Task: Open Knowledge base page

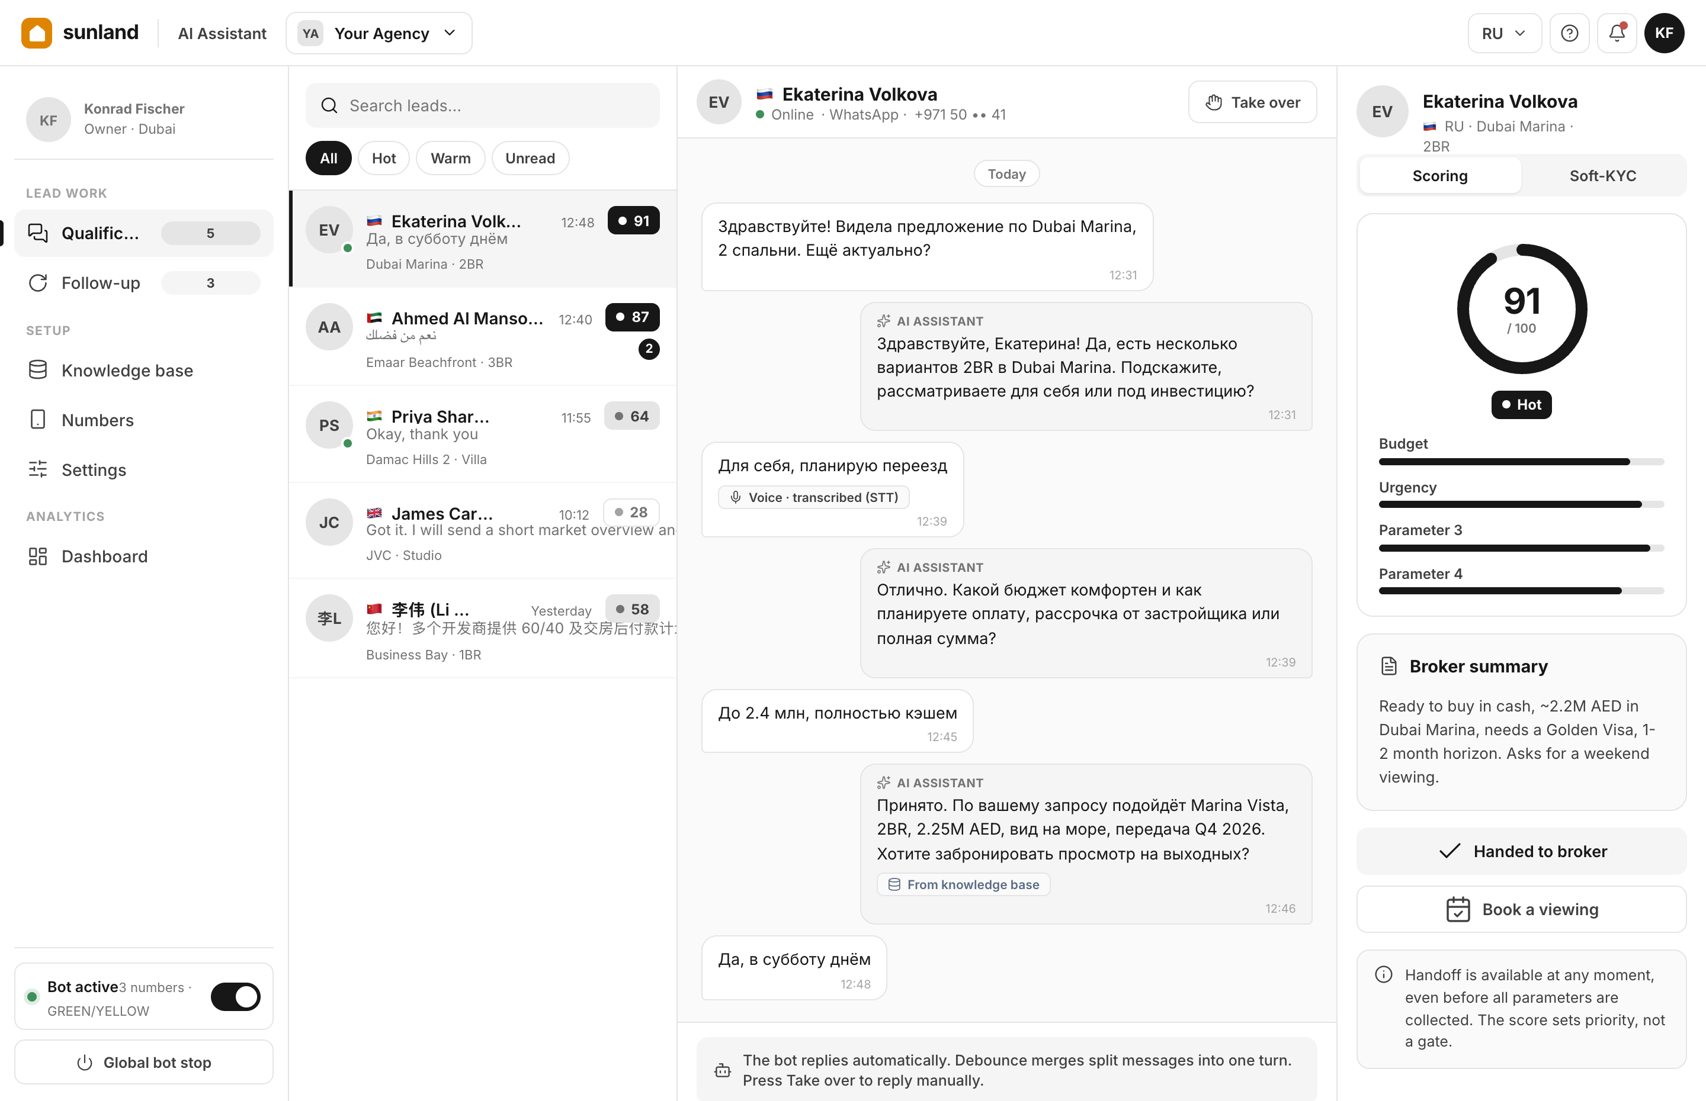Action: click(144, 369)
